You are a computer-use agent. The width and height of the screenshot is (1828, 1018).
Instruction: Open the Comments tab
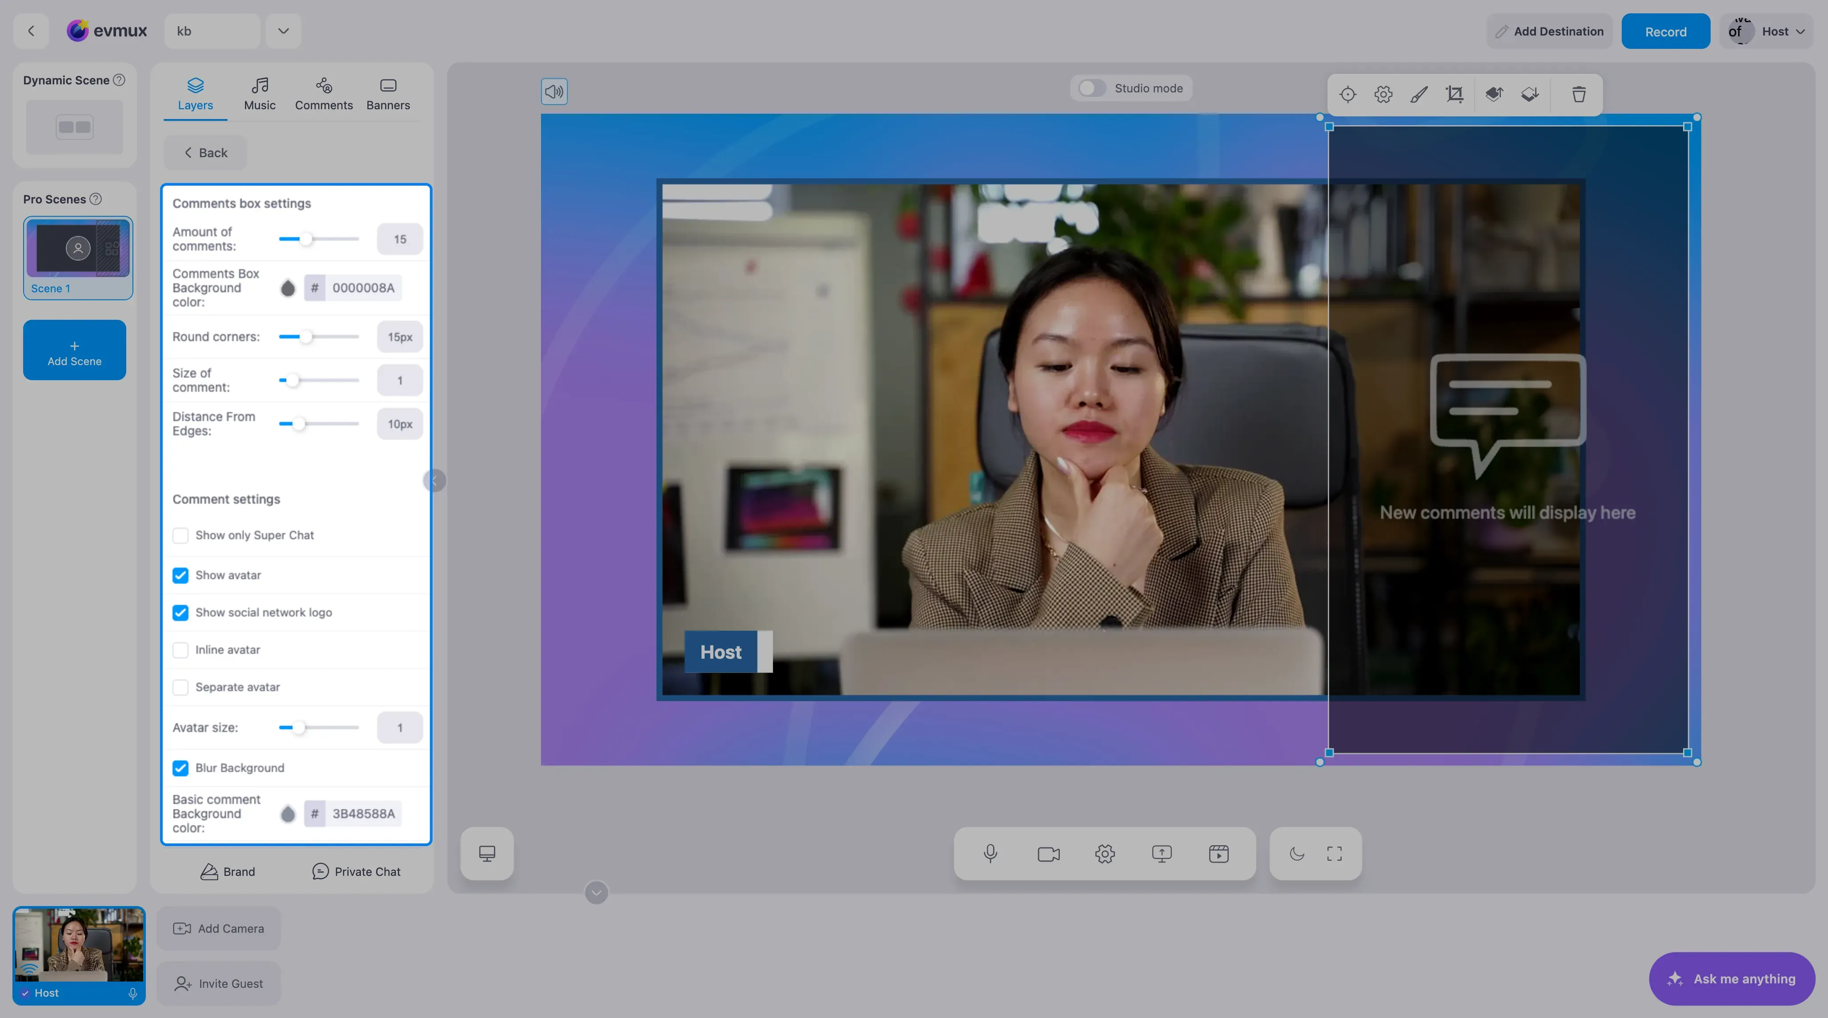click(324, 94)
